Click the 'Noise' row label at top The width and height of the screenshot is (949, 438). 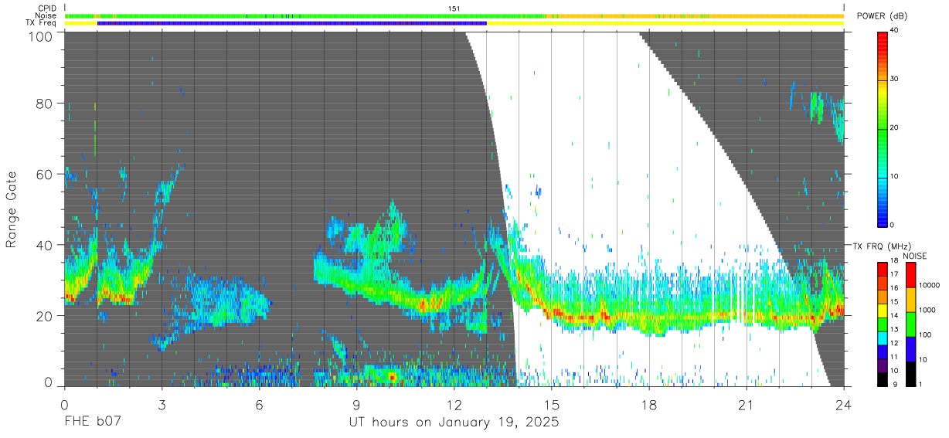pos(46,15)
